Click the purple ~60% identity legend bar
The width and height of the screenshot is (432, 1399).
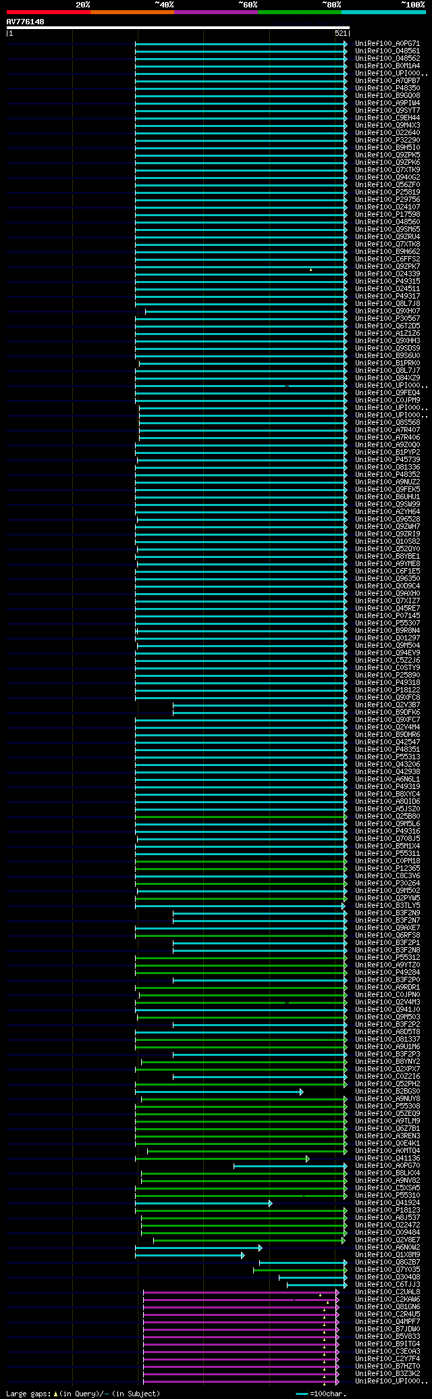click(216, 12)
